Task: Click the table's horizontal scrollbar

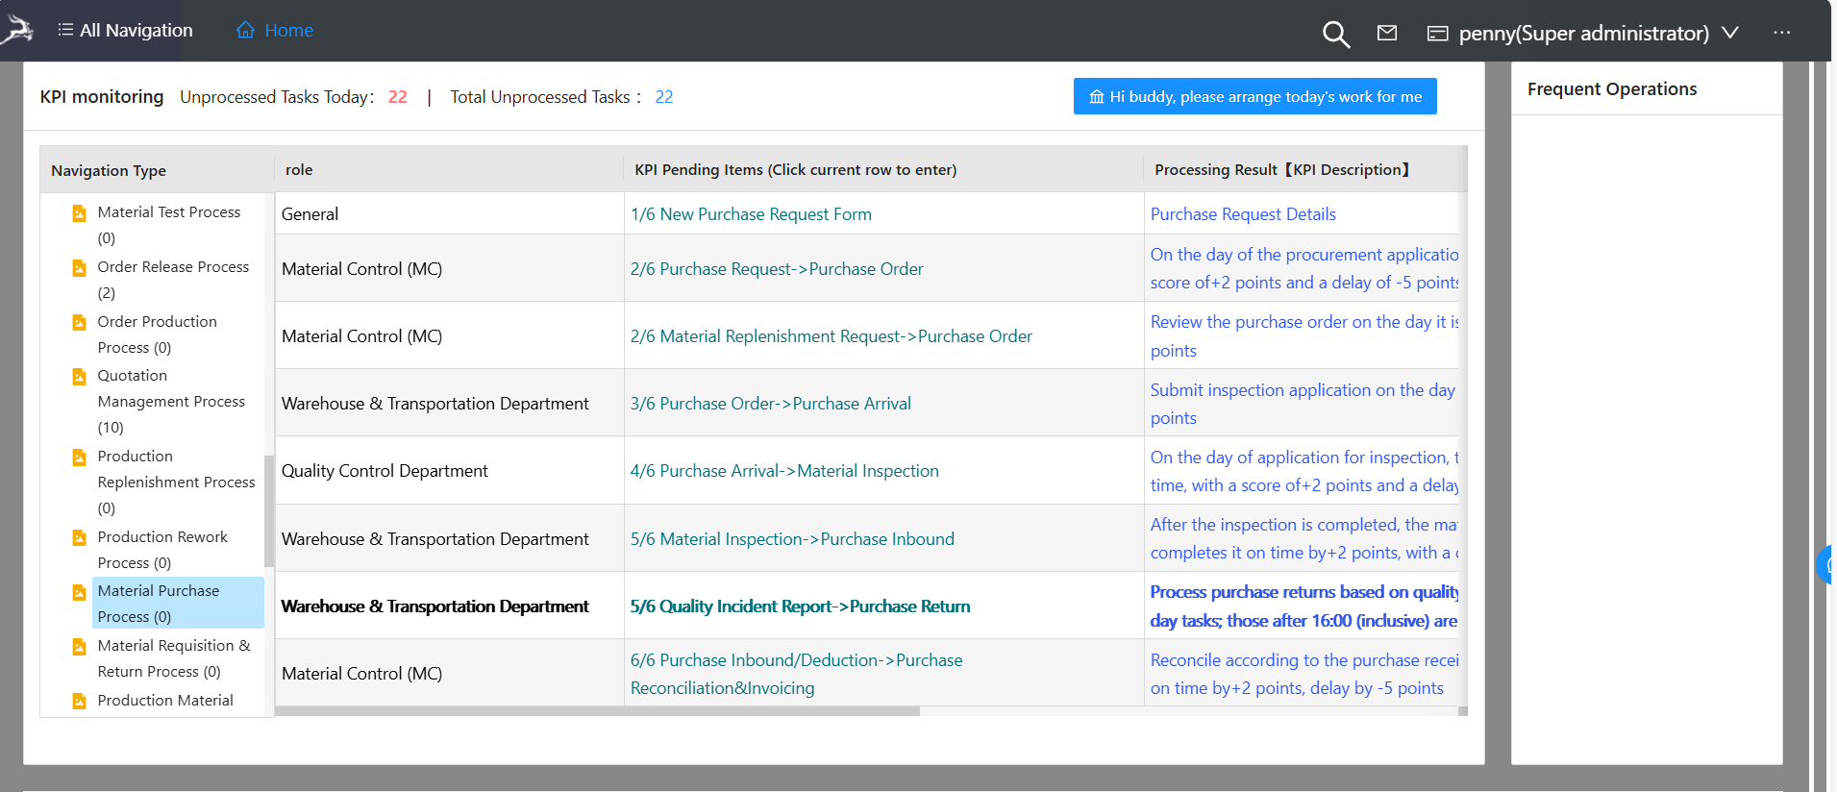Action: (x=596, y=711)
